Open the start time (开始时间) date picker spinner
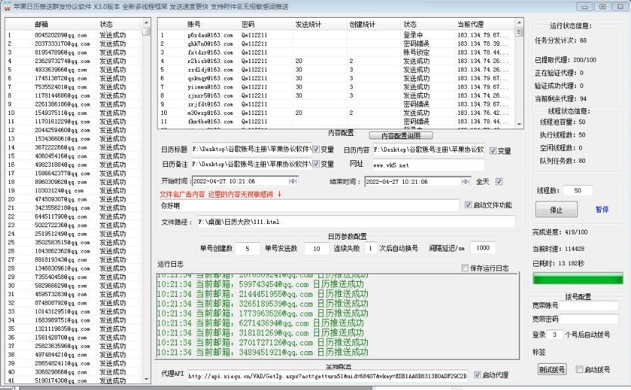This screenshot has width=631, height=390. click(x=293, y=181)
